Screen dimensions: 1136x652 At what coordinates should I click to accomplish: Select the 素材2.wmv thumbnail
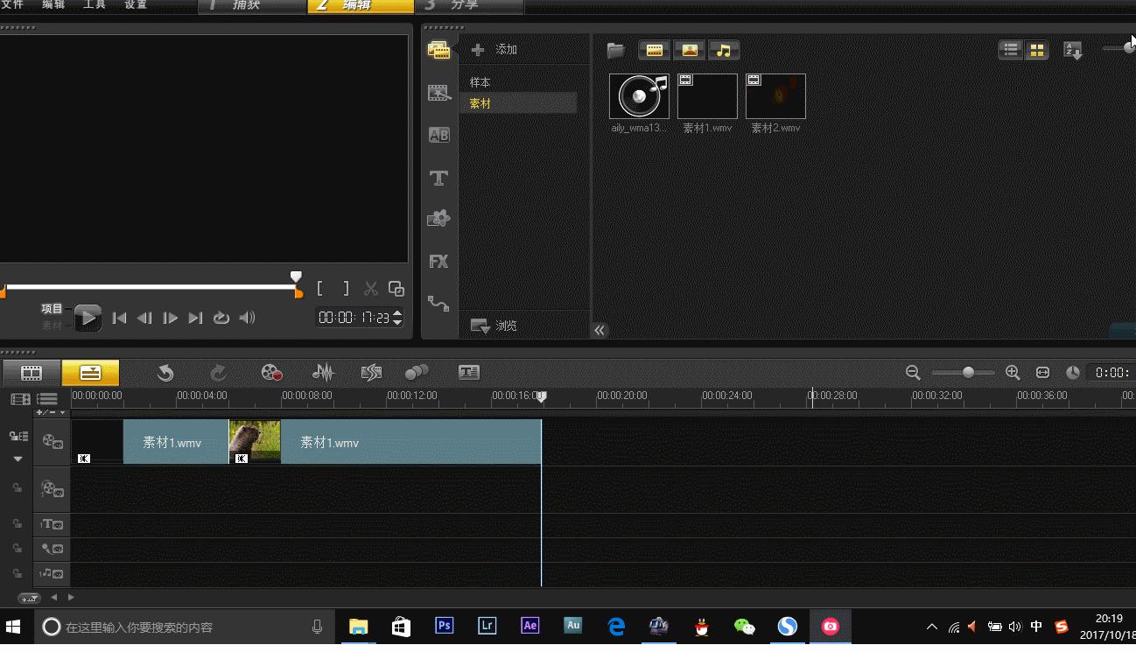(x=775, y=96)
